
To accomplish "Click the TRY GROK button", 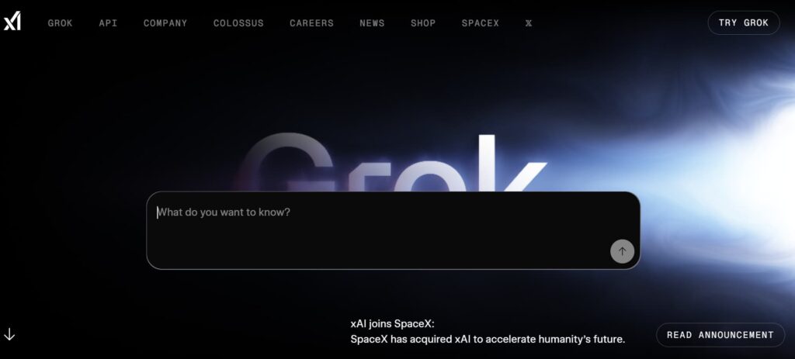I will pos(743,22).
